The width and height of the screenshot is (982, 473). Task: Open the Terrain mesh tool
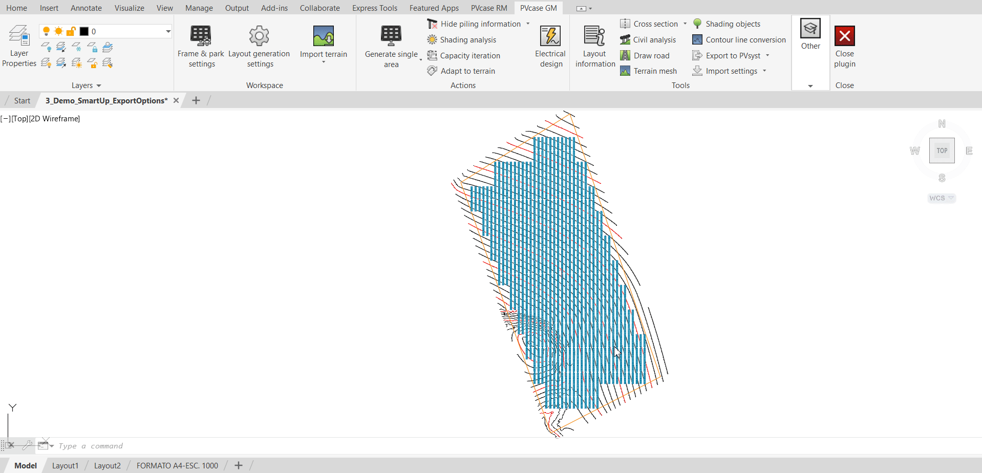click(649, 71)
